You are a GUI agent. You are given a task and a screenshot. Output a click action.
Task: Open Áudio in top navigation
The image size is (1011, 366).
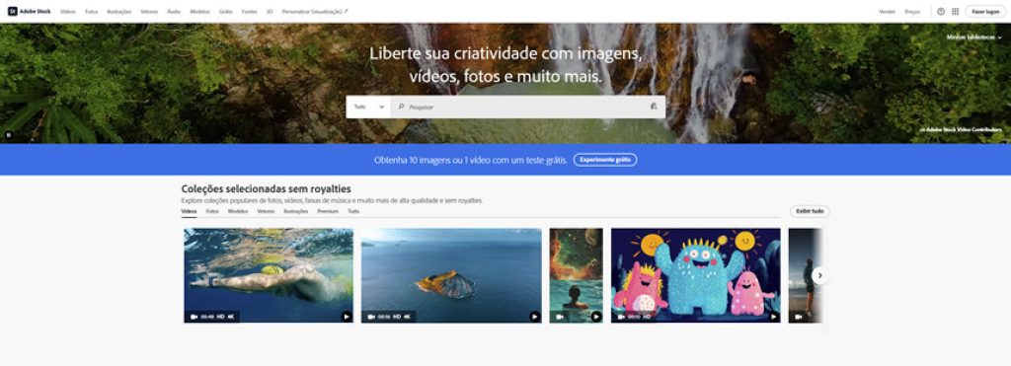174,12
